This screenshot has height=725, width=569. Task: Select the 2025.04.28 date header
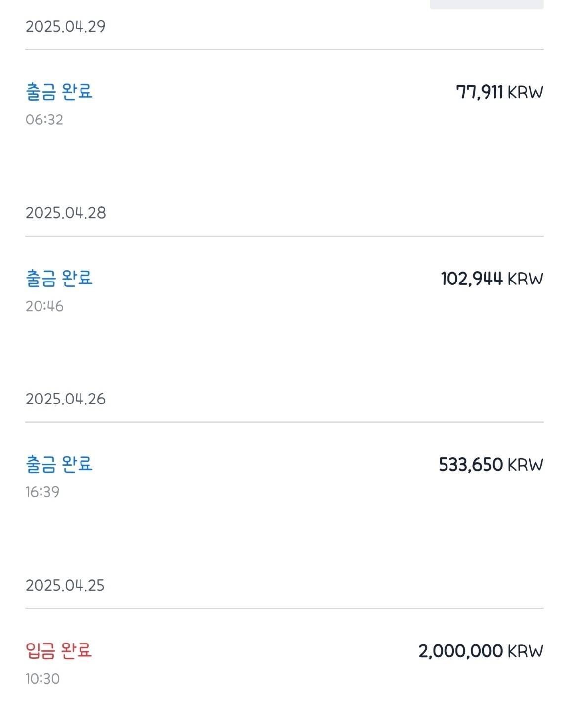(x=66, y=213)
